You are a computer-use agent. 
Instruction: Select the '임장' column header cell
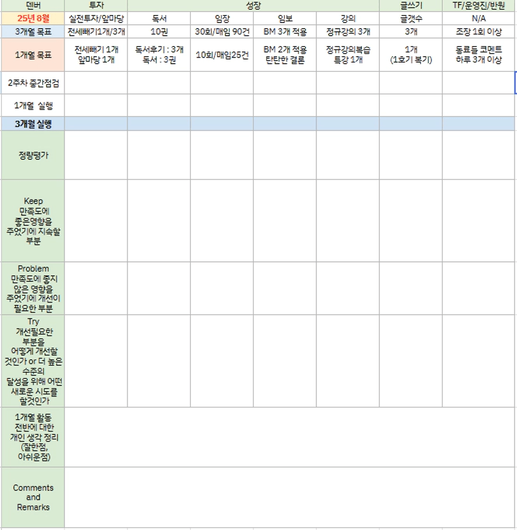[222, 18]
